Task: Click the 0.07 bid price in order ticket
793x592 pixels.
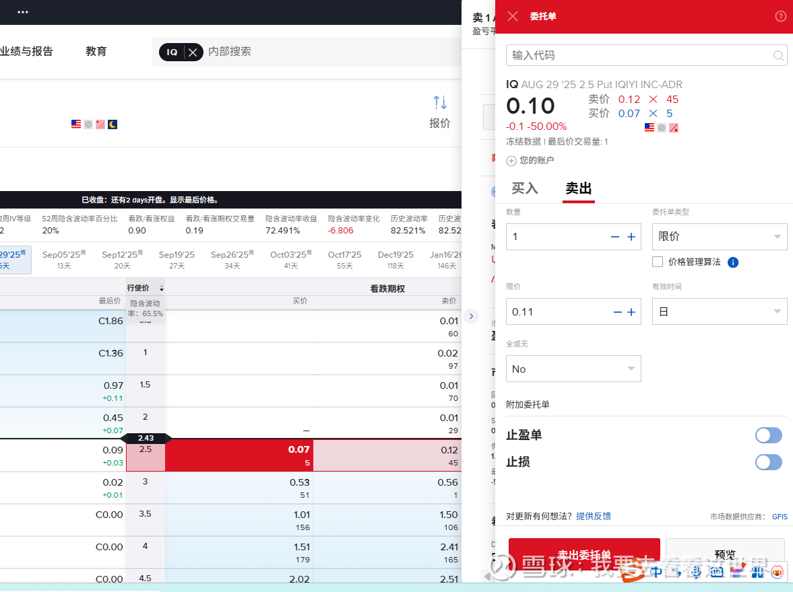Action: tap(629, 114)
